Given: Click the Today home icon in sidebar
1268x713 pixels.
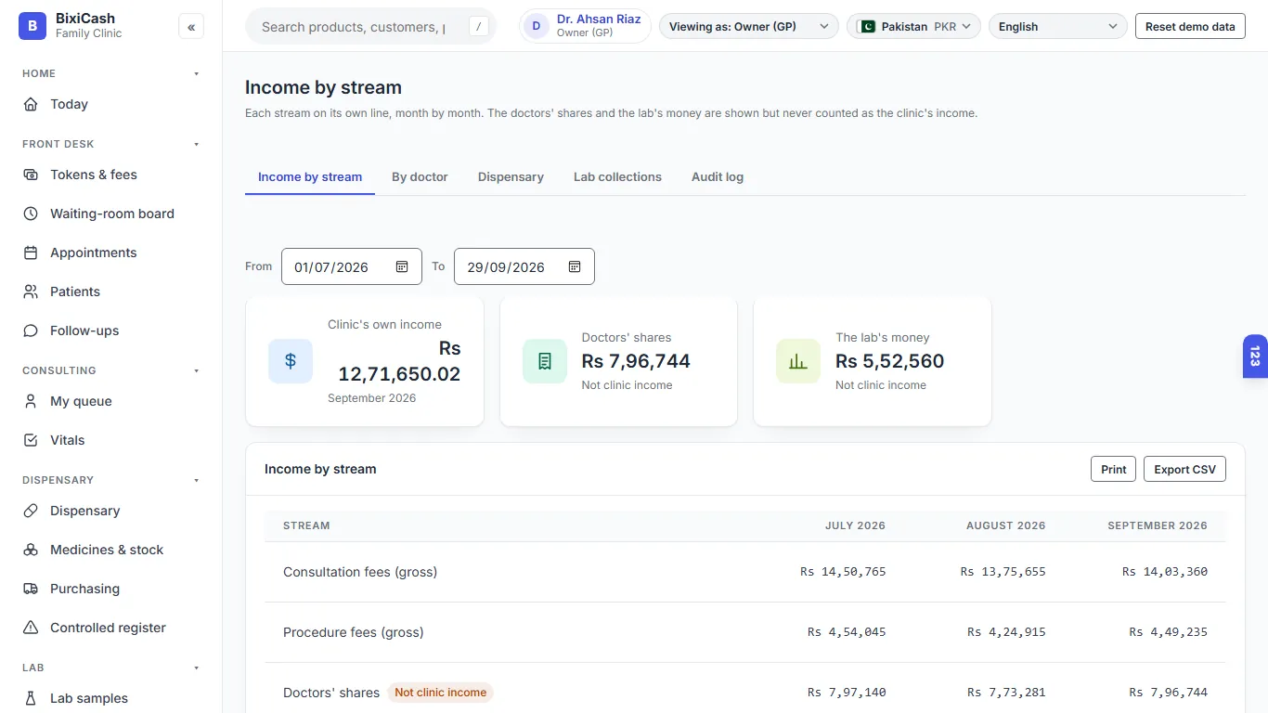Looking at the screenshot, I should 31,104.
